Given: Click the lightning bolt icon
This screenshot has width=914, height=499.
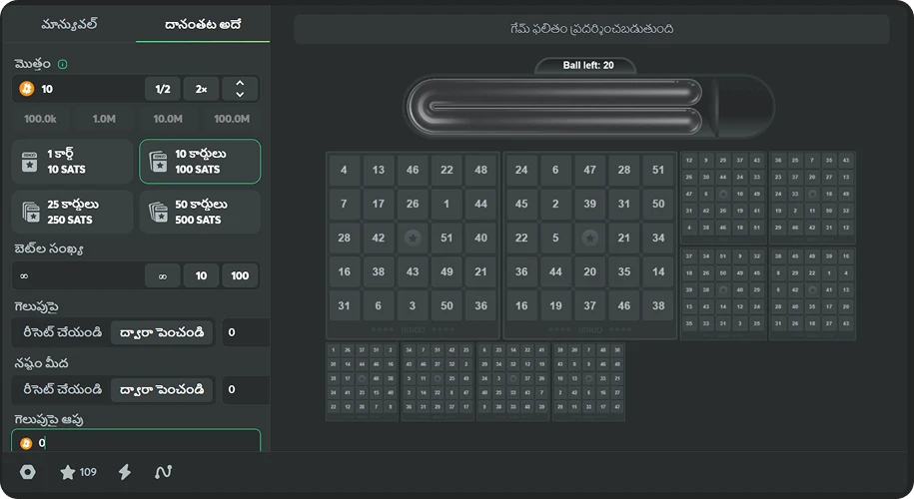Looking at the screenshot, I should pos(125,472).
